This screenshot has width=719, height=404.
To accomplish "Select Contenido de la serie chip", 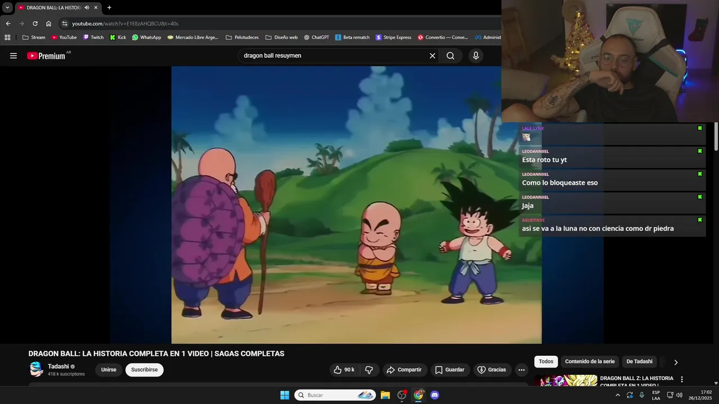I will (590, 362).
